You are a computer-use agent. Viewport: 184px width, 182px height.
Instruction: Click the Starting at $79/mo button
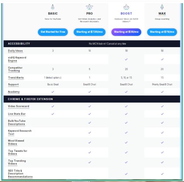click(162, 32)
